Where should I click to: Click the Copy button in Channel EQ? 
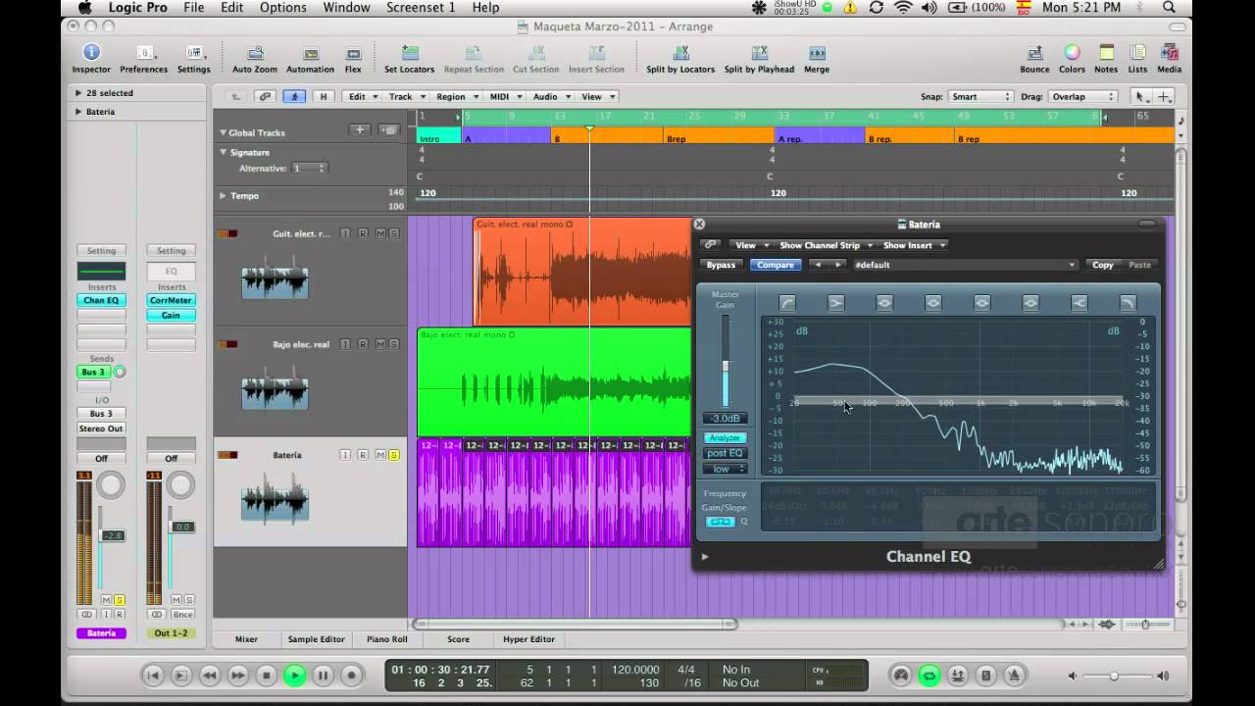click(1103, 265)
